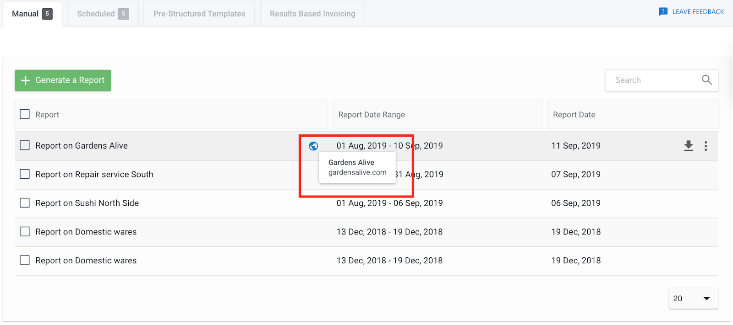Expand the rows-per-page dropdown showing 20
The image size is (733, 325).
pos(693,298)
